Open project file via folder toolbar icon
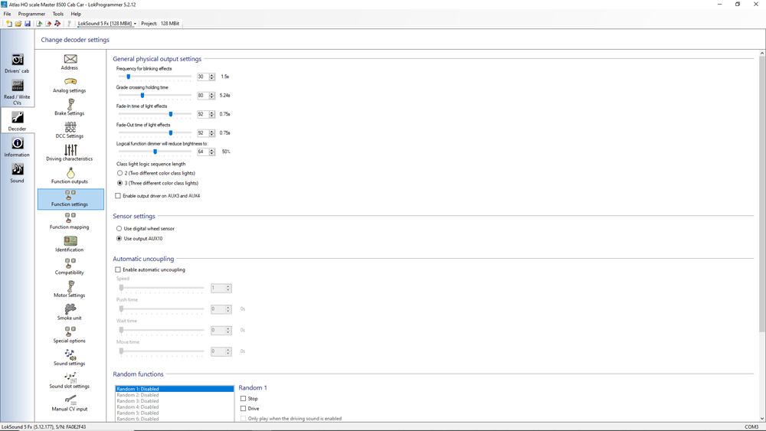The image size is (766, 431). 18,24
